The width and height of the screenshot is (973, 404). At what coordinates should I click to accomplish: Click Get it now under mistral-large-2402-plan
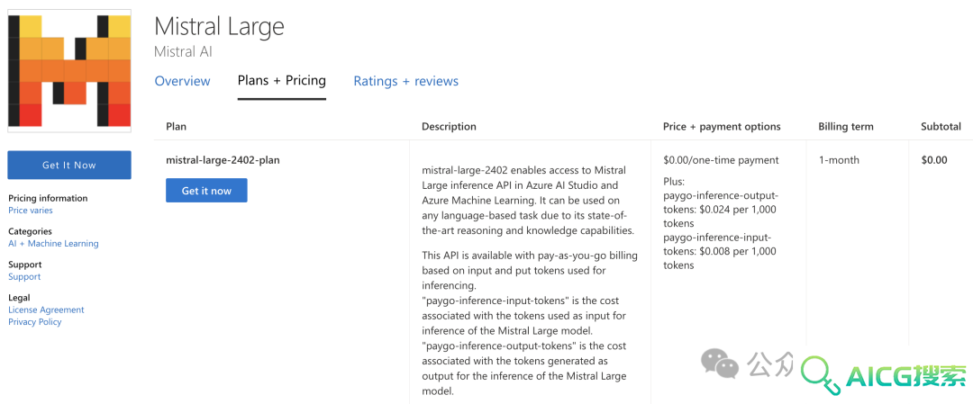click(x=206, y=191)
